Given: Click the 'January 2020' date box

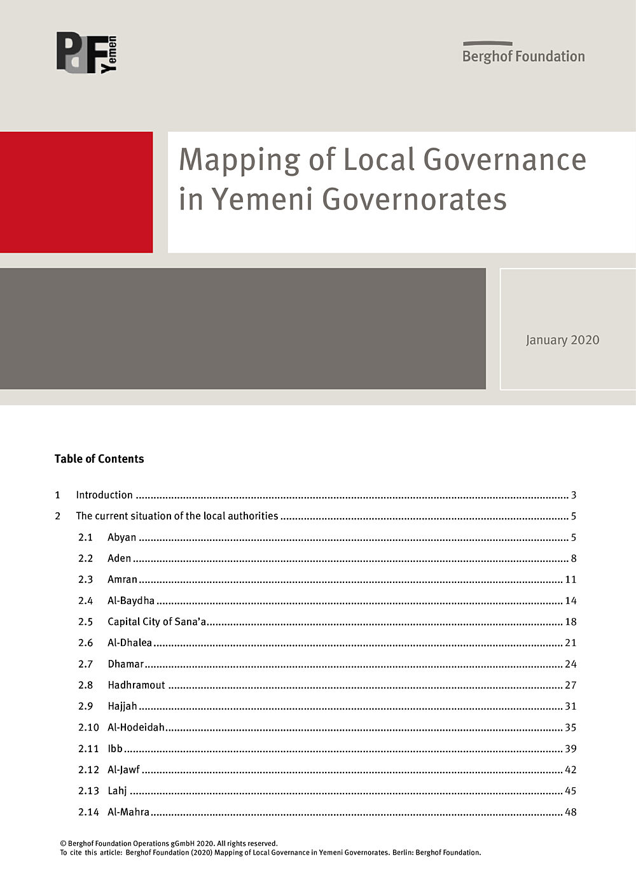Looking at the screenshot, I should coord(568,328).
